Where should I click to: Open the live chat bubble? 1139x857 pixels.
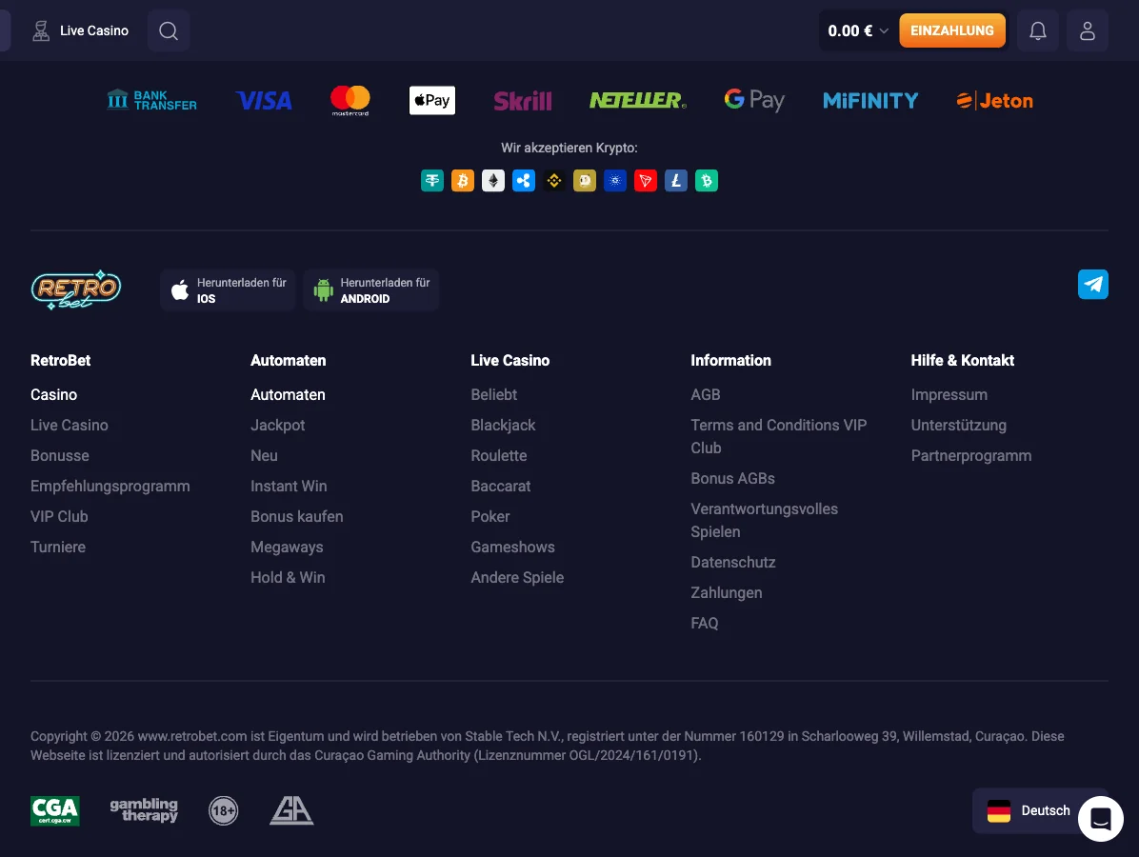point(1100,818)
